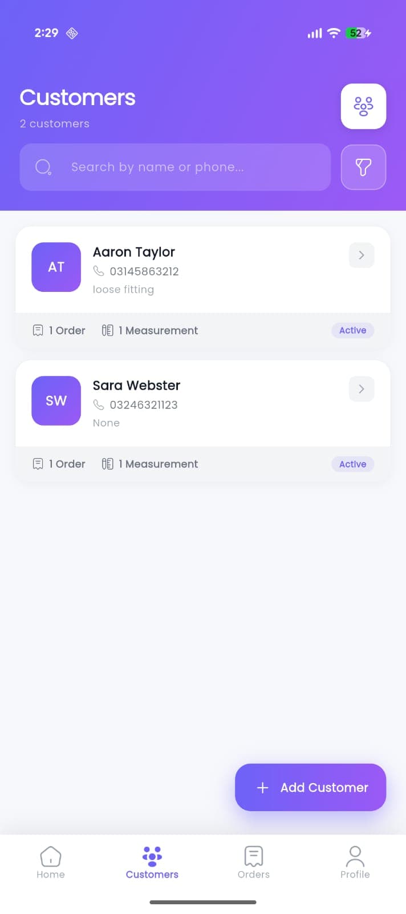Click the measurement ruler icon on Sara Webster's card
Screen dimensions: 406x914
(x=107, y=463)
